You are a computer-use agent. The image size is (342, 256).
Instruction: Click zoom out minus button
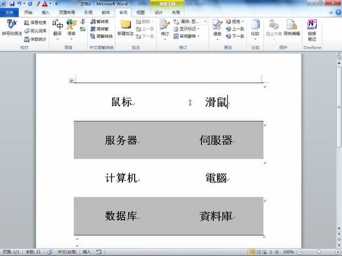(x=300, y=252)
